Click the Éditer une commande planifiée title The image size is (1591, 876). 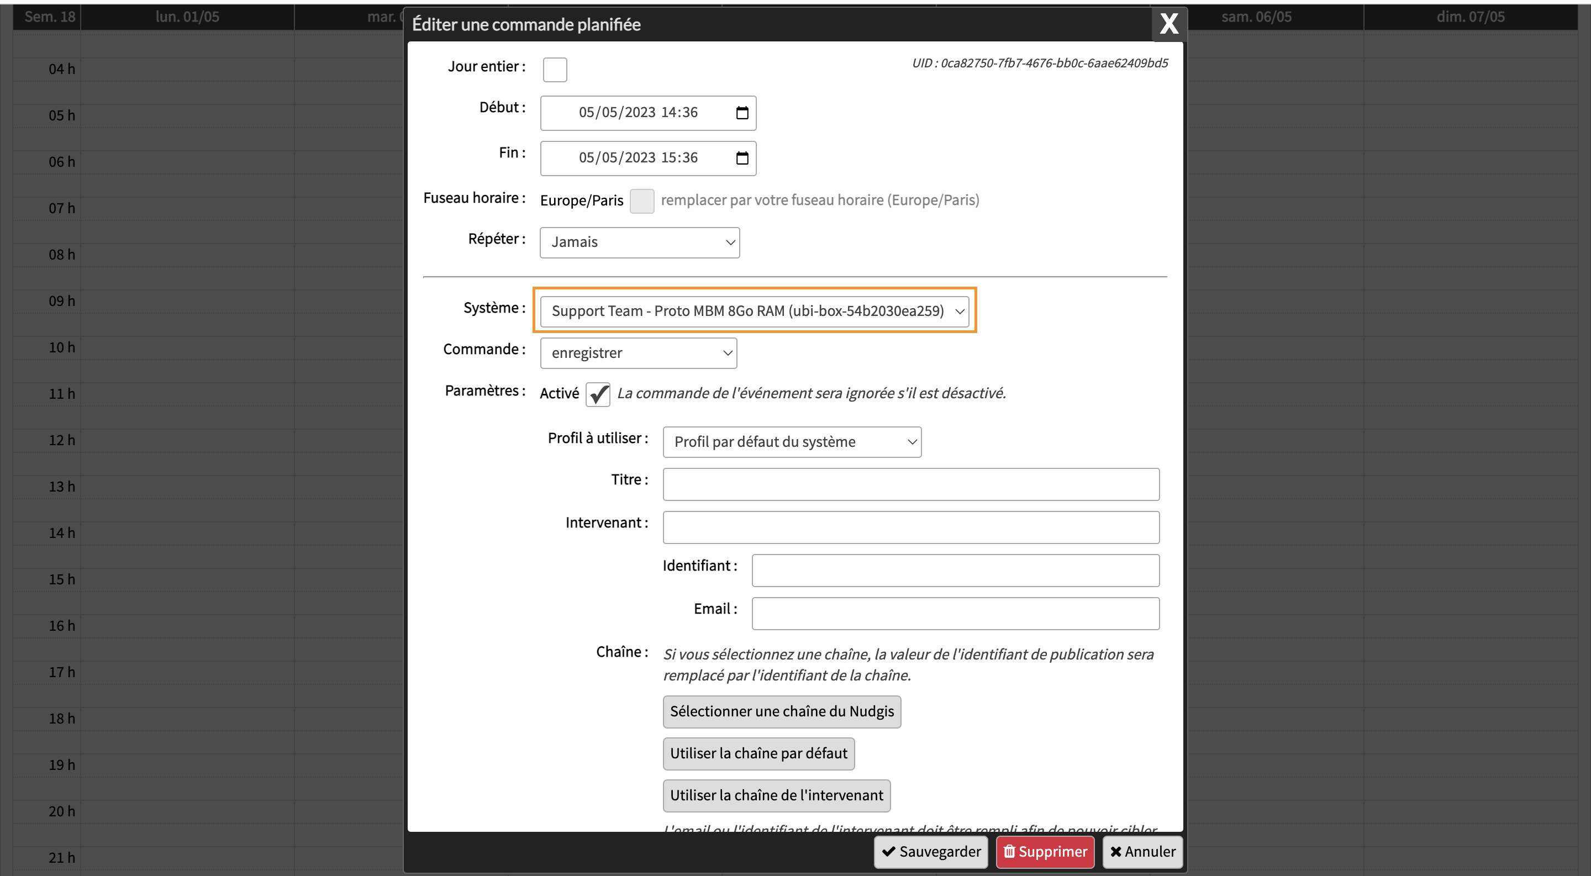tap(526, 25)
